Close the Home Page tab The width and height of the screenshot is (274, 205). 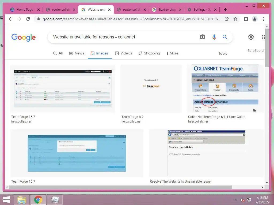click(39, 10)
